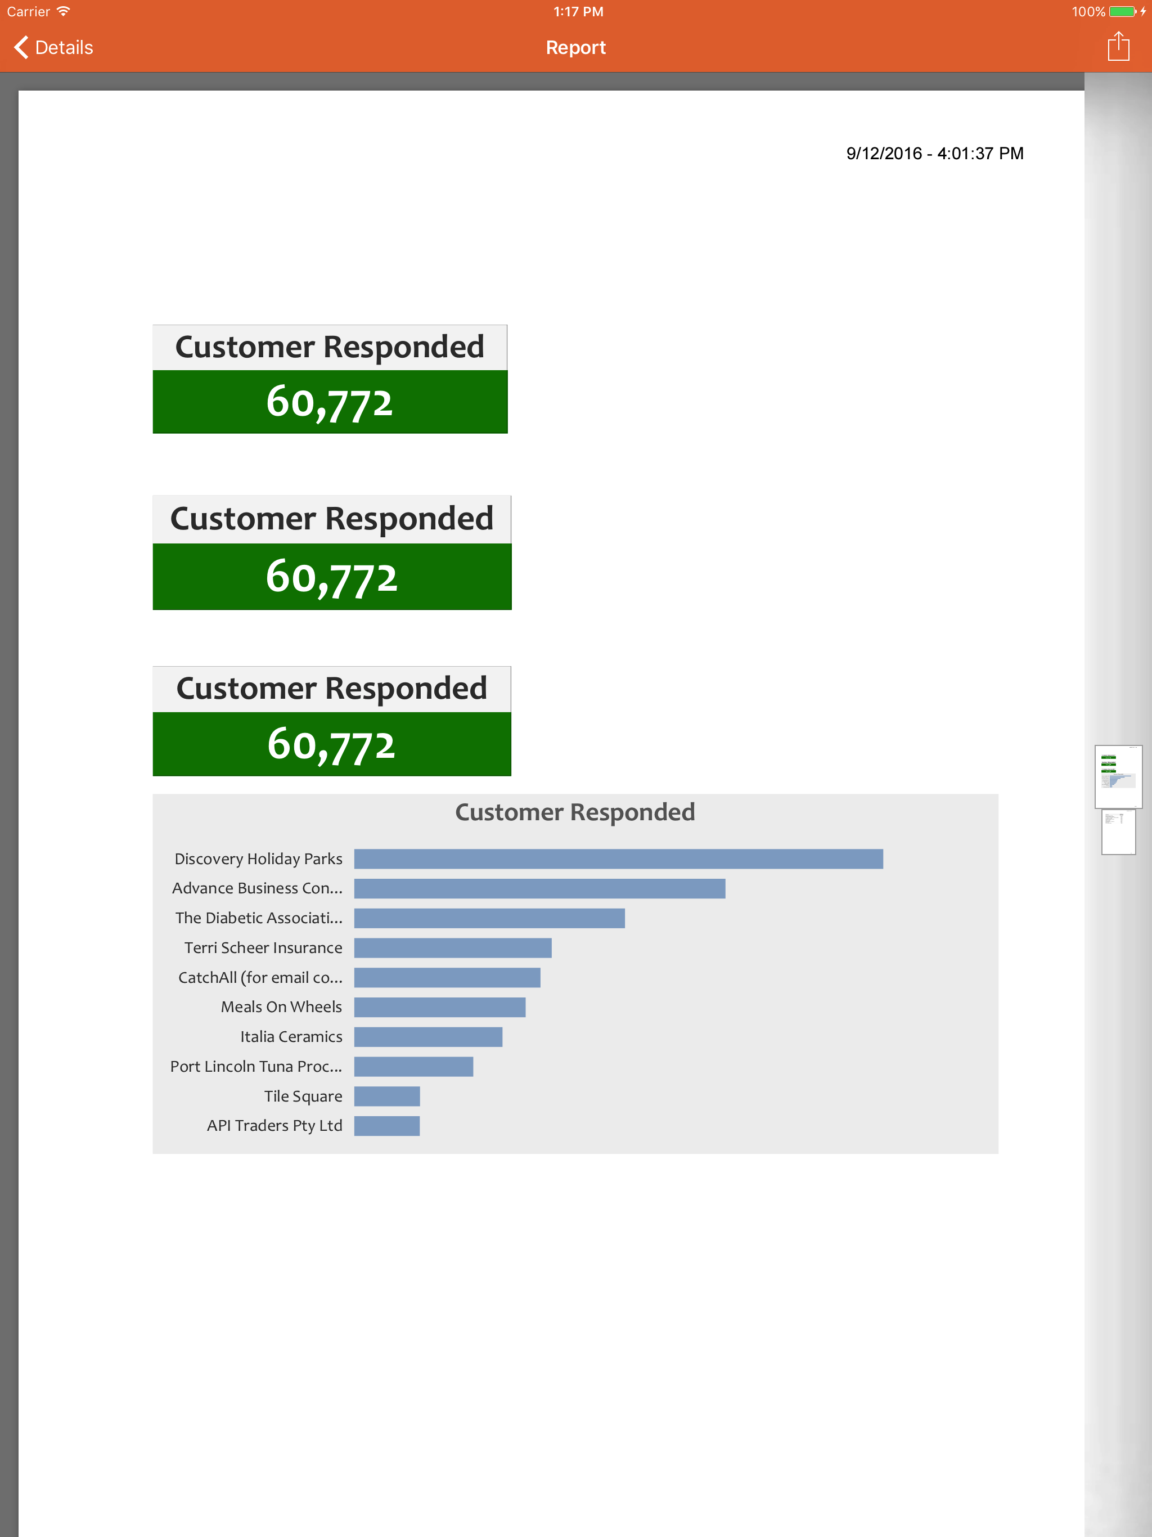1152x1537 pixels.
Task: Click the Advance Business Con... label
Action: pyautogui.click(x=257, y=888)
